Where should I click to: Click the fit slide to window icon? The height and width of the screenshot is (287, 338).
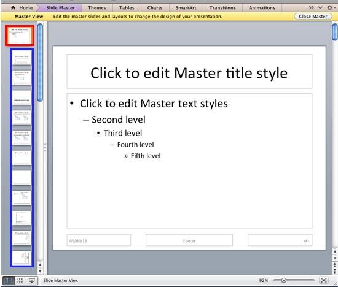point(323,280)
